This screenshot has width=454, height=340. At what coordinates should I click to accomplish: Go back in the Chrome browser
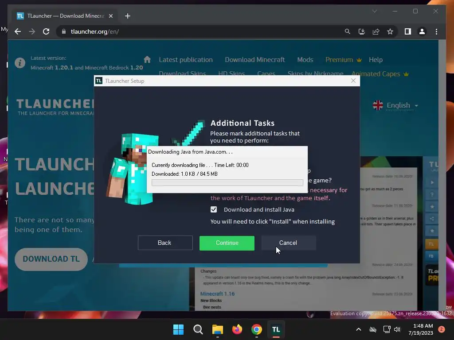click(18, 31)
